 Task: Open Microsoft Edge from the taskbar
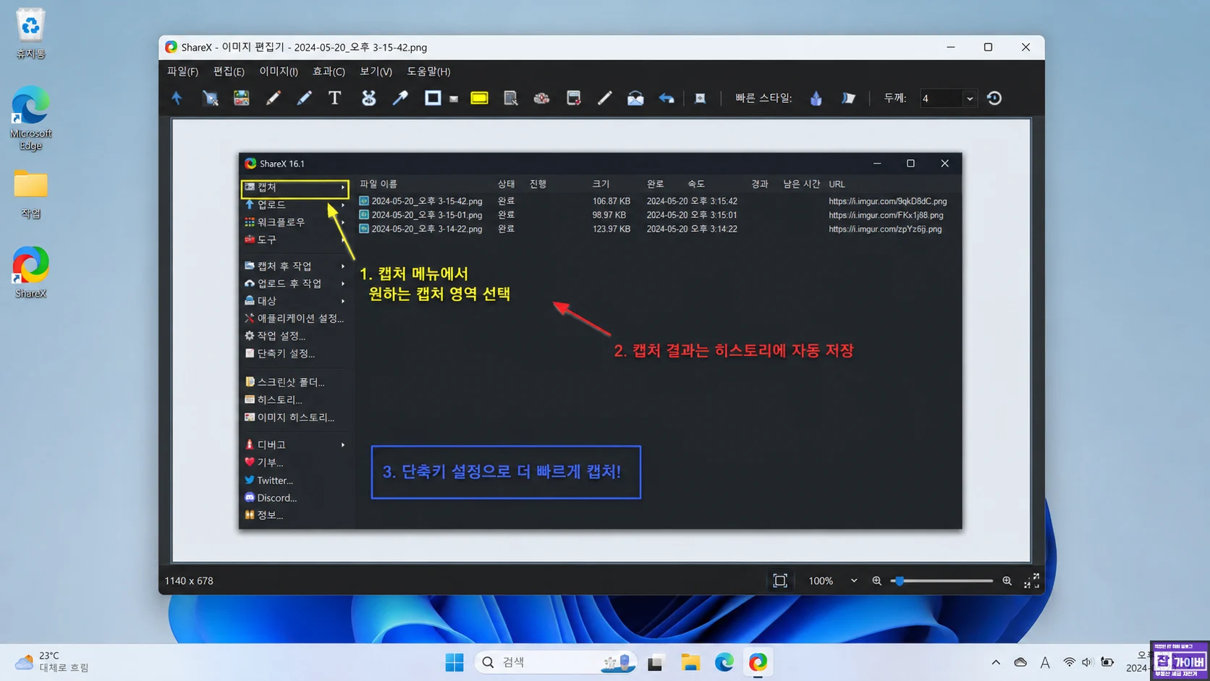724,662
